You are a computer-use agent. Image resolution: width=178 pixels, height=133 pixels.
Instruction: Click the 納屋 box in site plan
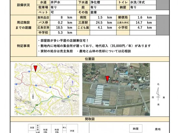[x=136, y=129]
